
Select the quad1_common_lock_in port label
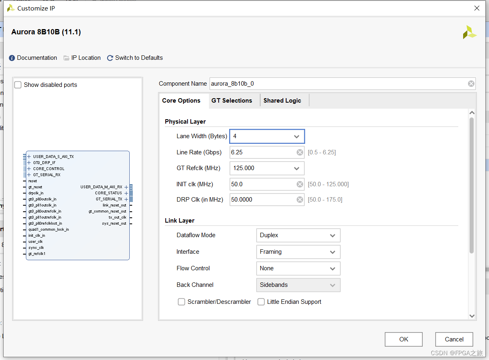48,229
